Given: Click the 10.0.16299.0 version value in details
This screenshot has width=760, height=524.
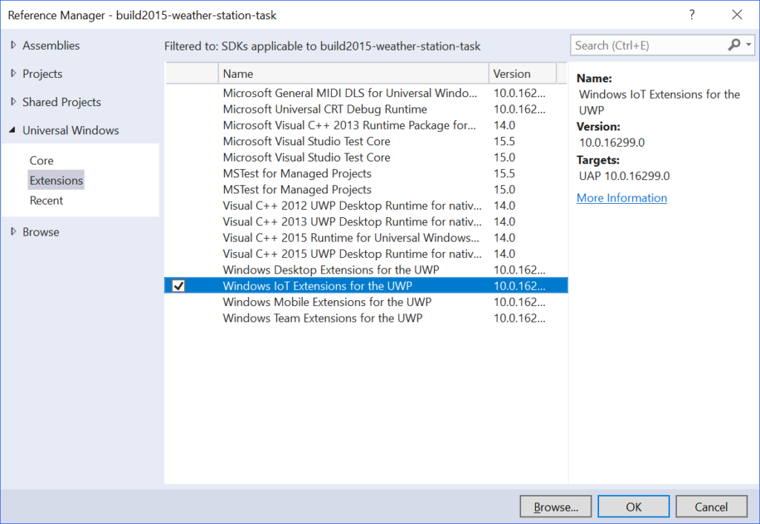Looking at the screenshot, I should point(612,143).
